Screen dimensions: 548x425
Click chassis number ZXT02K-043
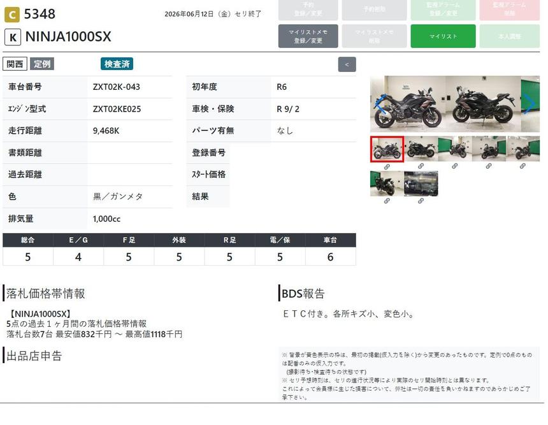pos(117,87)
